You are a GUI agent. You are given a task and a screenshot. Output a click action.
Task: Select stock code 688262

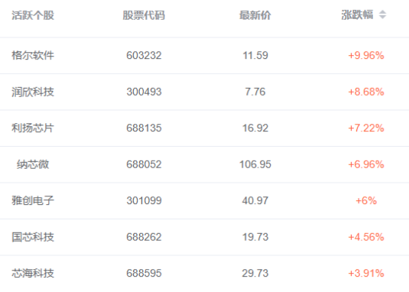tap(144, 237)
